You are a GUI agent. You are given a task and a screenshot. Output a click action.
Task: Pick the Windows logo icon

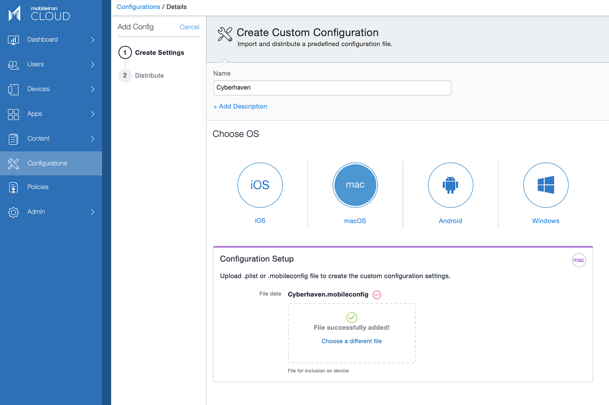[x=545, y=185]
